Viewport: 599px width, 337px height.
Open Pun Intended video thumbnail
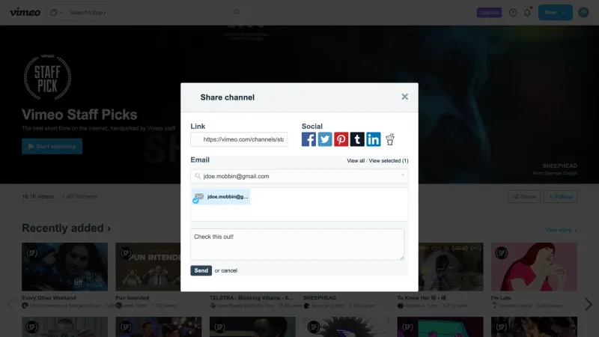click(148, 267)
